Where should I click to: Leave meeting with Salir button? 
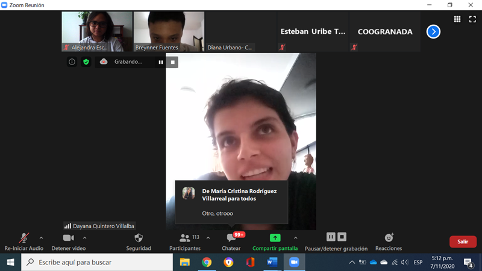click(x=463, y=241)
